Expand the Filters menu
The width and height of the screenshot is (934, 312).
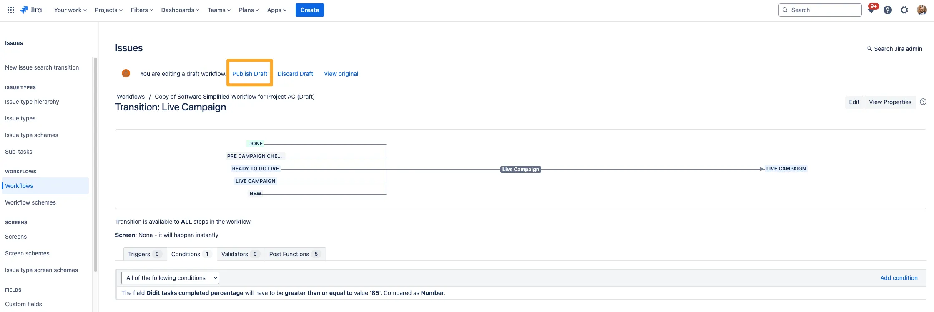(142, 10)
